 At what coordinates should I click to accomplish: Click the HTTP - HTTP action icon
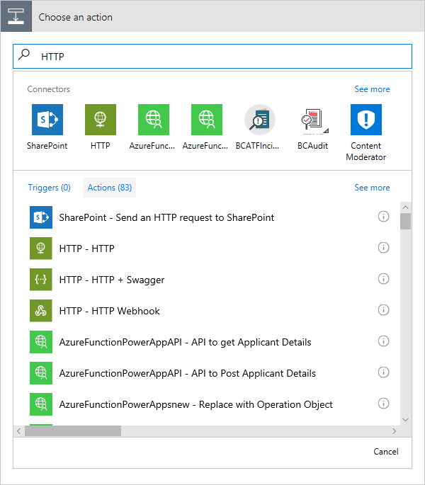point(41,249)
